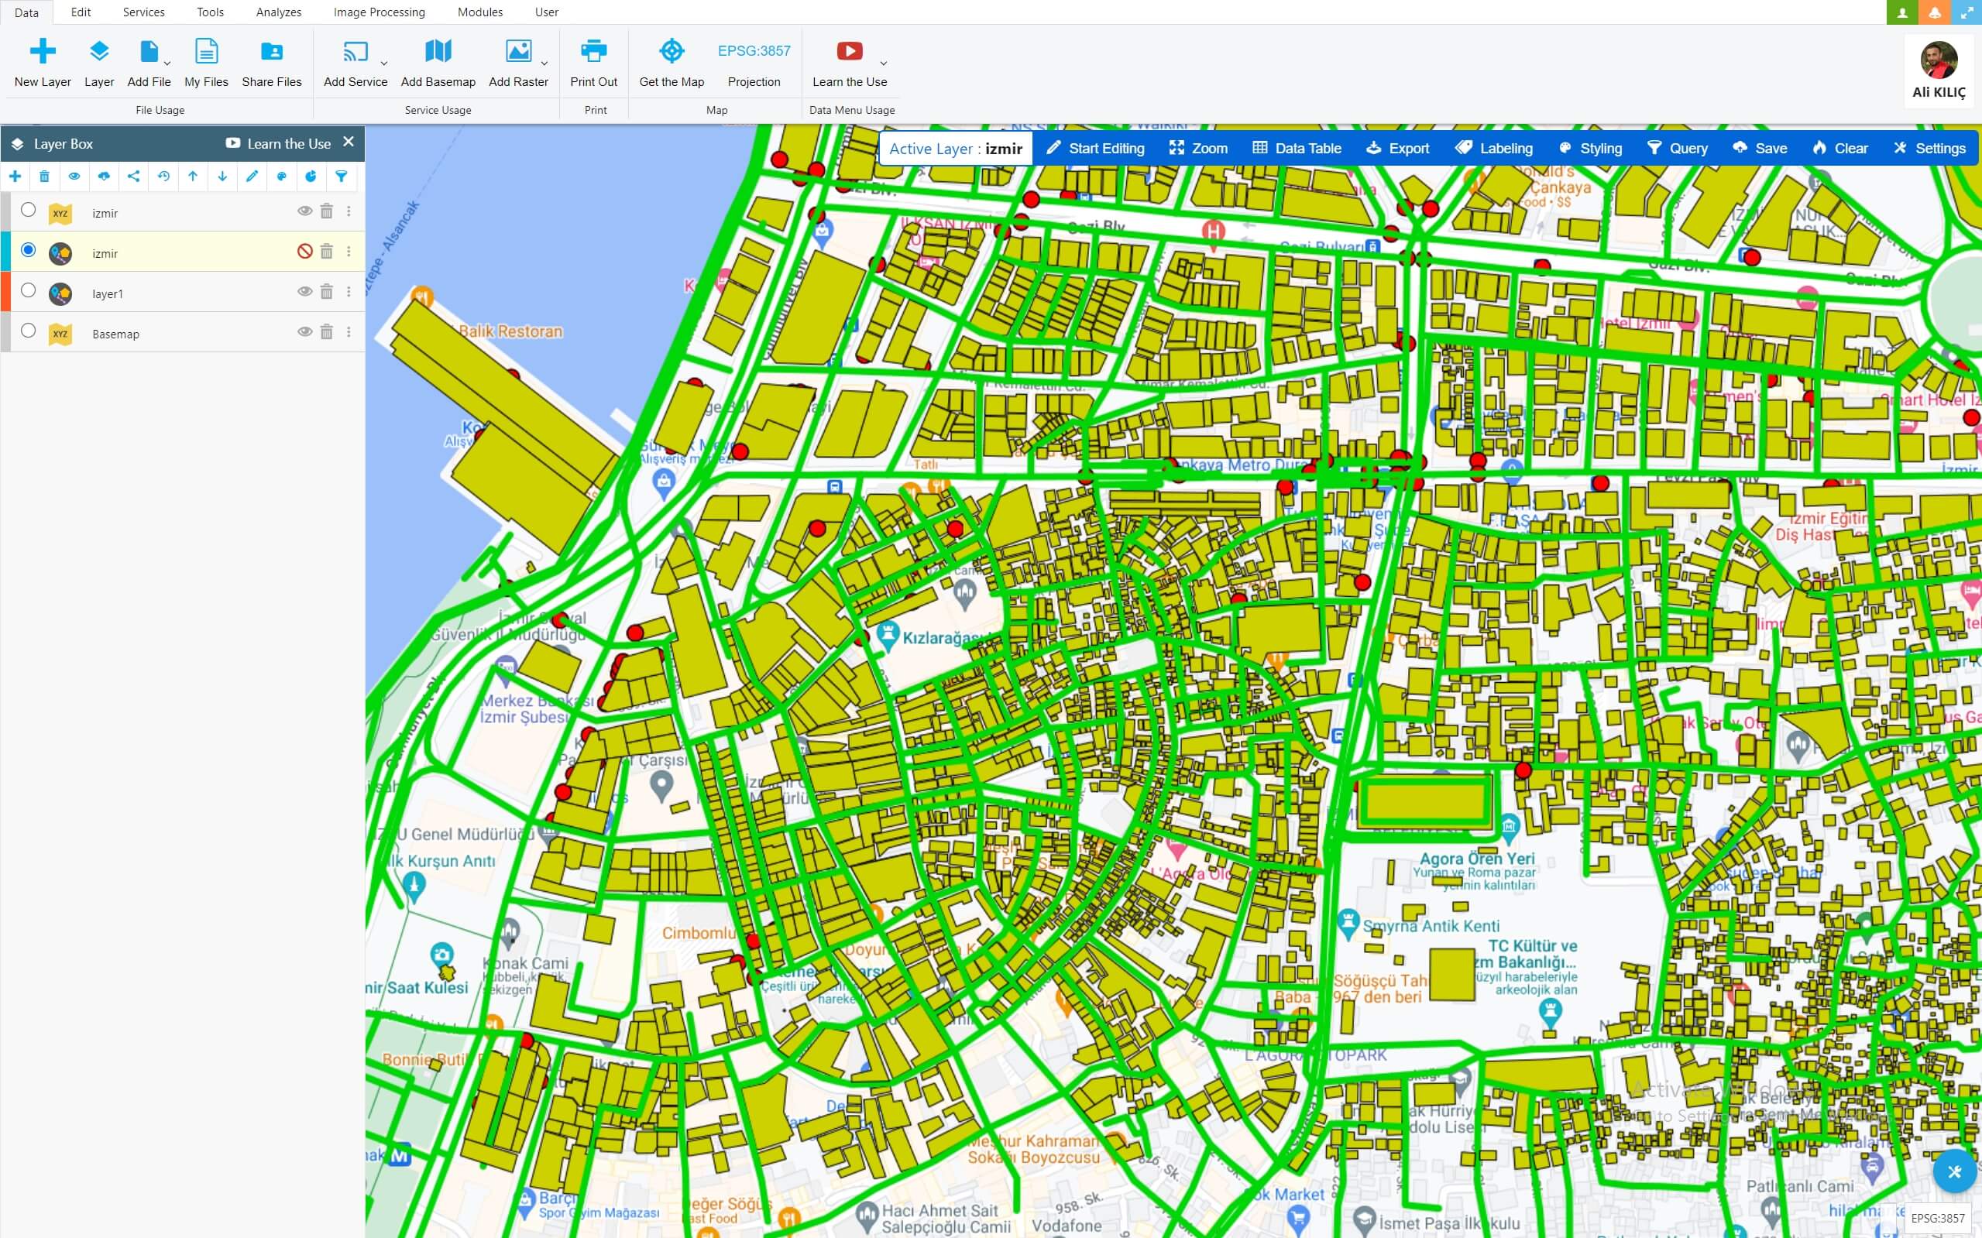Click the Labeling button
Screen dimensions: 1982x1238
[x=1494, y=148]
